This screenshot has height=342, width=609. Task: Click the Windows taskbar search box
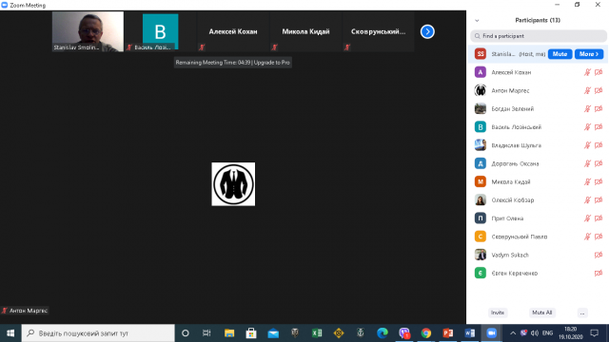click(98, 333)
